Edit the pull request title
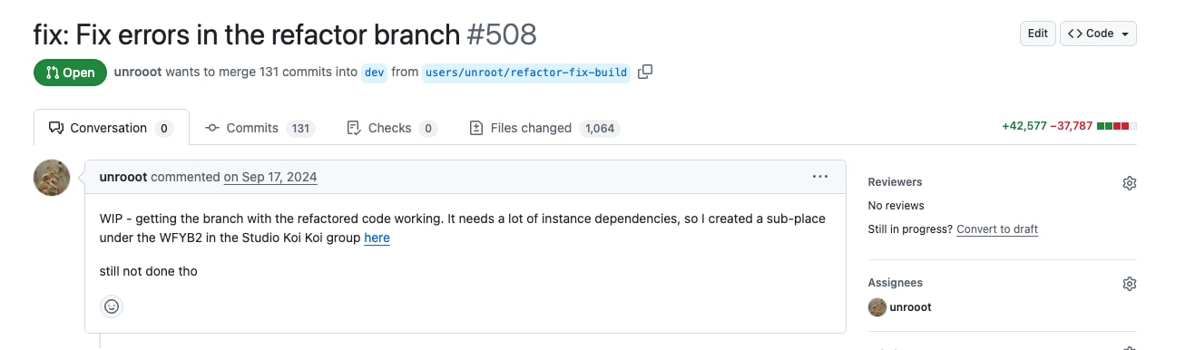The image size is (1195, 350). (1037, 34)
